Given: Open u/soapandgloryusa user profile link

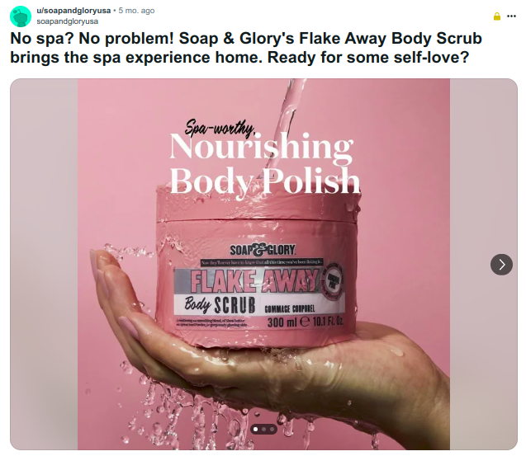Looking at the screenshot, I should click(x=73, y=11).
